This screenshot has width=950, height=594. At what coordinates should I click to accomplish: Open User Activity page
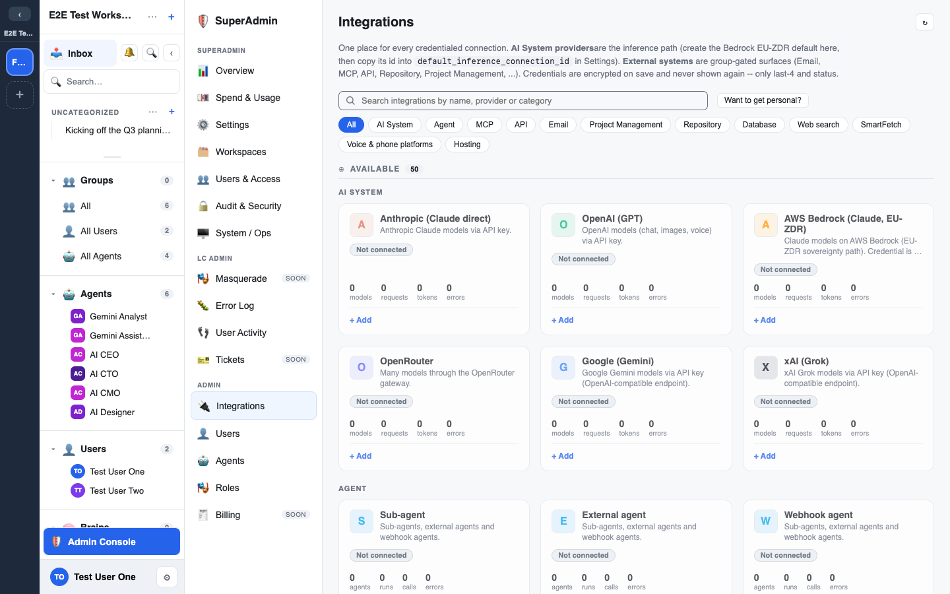[253, 333]
